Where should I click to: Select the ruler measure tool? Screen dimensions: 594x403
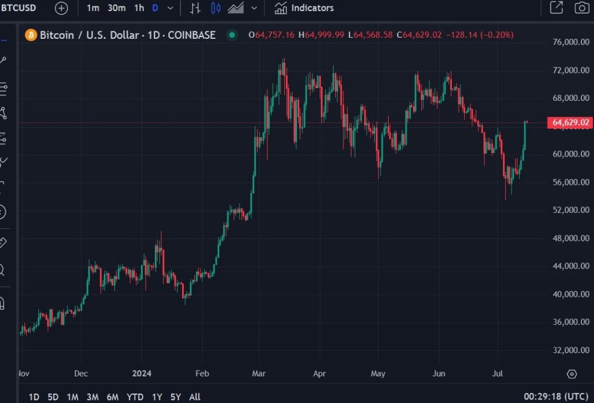tap(2, 242)
